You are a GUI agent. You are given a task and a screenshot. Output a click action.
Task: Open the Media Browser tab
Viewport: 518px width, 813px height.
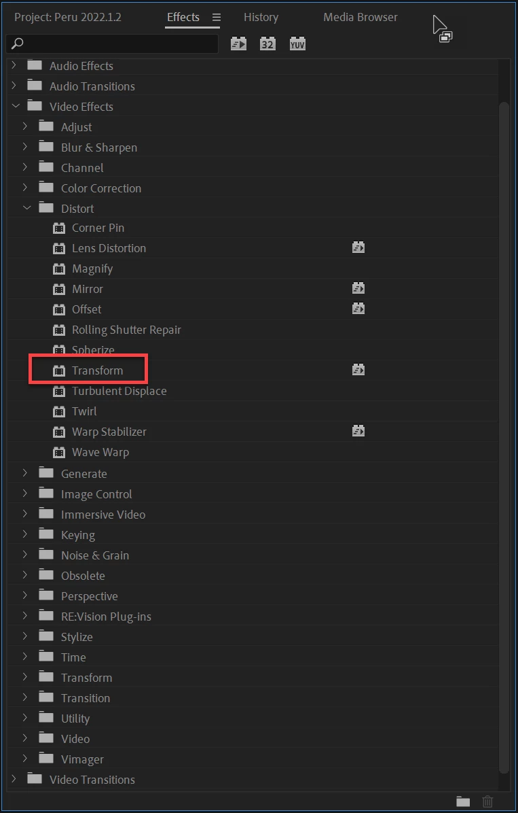click(360, 17)
